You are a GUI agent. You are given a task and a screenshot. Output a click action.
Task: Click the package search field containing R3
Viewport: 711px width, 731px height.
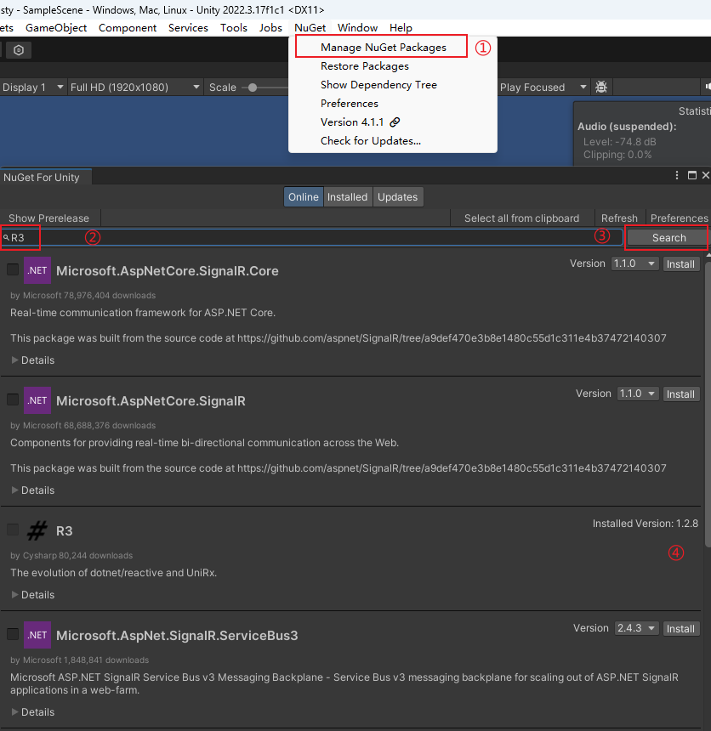point(311,238)
